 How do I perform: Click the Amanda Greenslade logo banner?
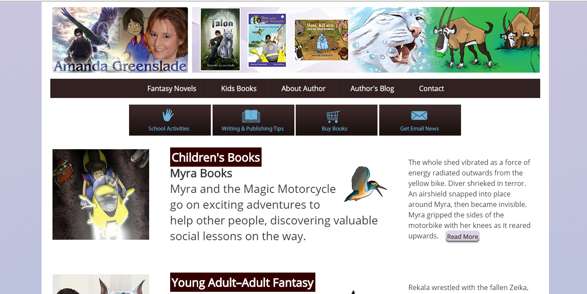click(x=120, y=40)
